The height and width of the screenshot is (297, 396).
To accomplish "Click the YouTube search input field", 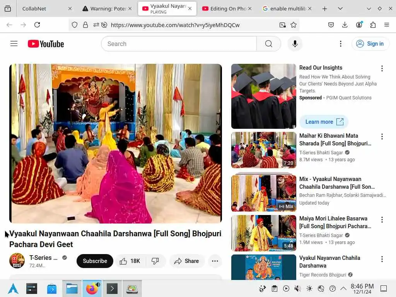I will click(x=179, y=44).
